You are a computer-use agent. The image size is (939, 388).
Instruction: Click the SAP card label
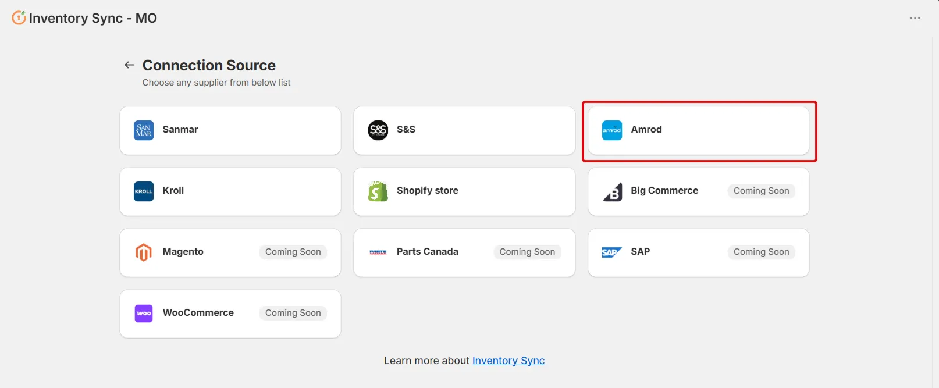click(641, 251)
